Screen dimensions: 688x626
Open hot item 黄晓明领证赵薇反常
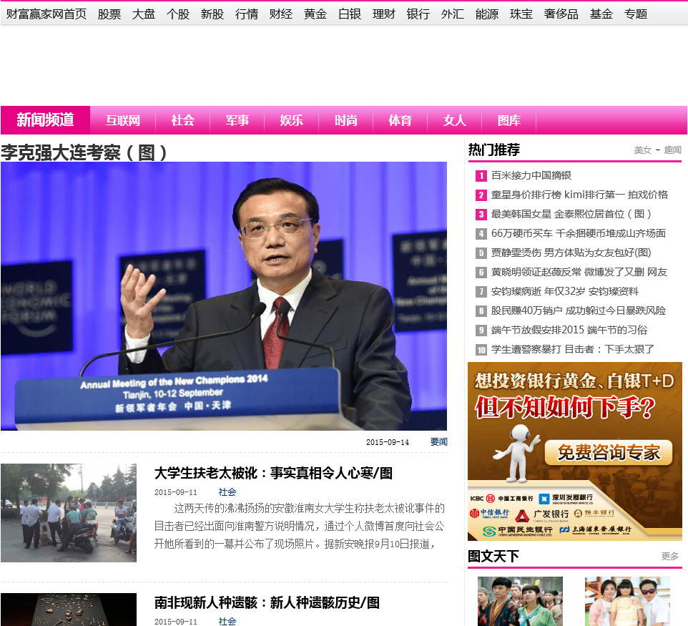[579, 272]
